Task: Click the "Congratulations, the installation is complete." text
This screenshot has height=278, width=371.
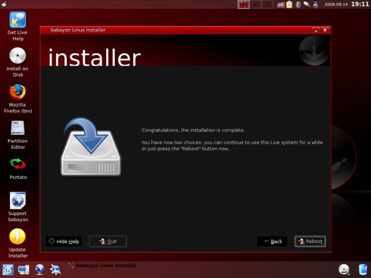Action: [193, 130]
